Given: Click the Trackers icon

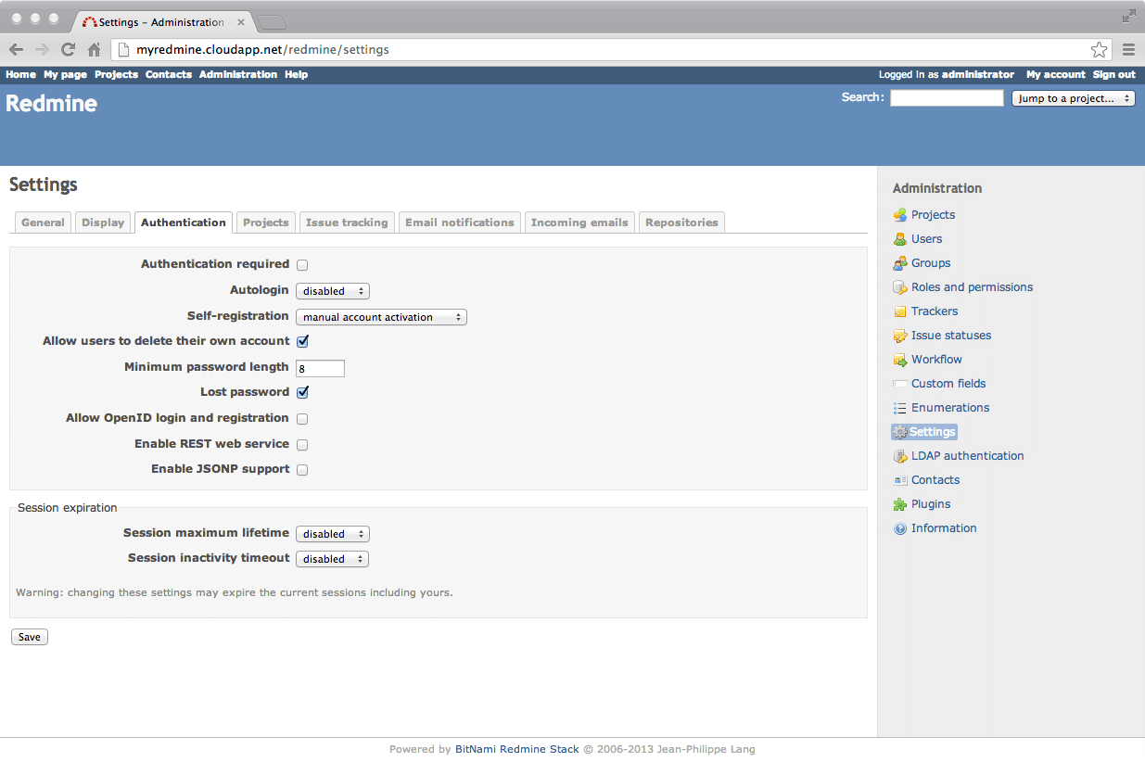Looking at the screenshot, I should point(899,311).
